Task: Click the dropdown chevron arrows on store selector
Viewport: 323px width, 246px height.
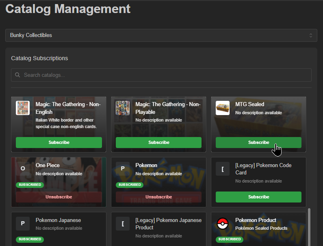Action: coord(311,35)
